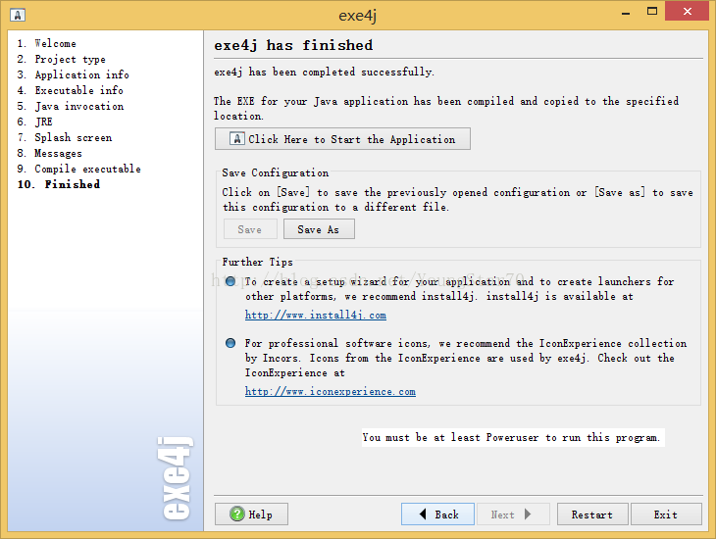Open the install4j.com link

pos(316,315)
